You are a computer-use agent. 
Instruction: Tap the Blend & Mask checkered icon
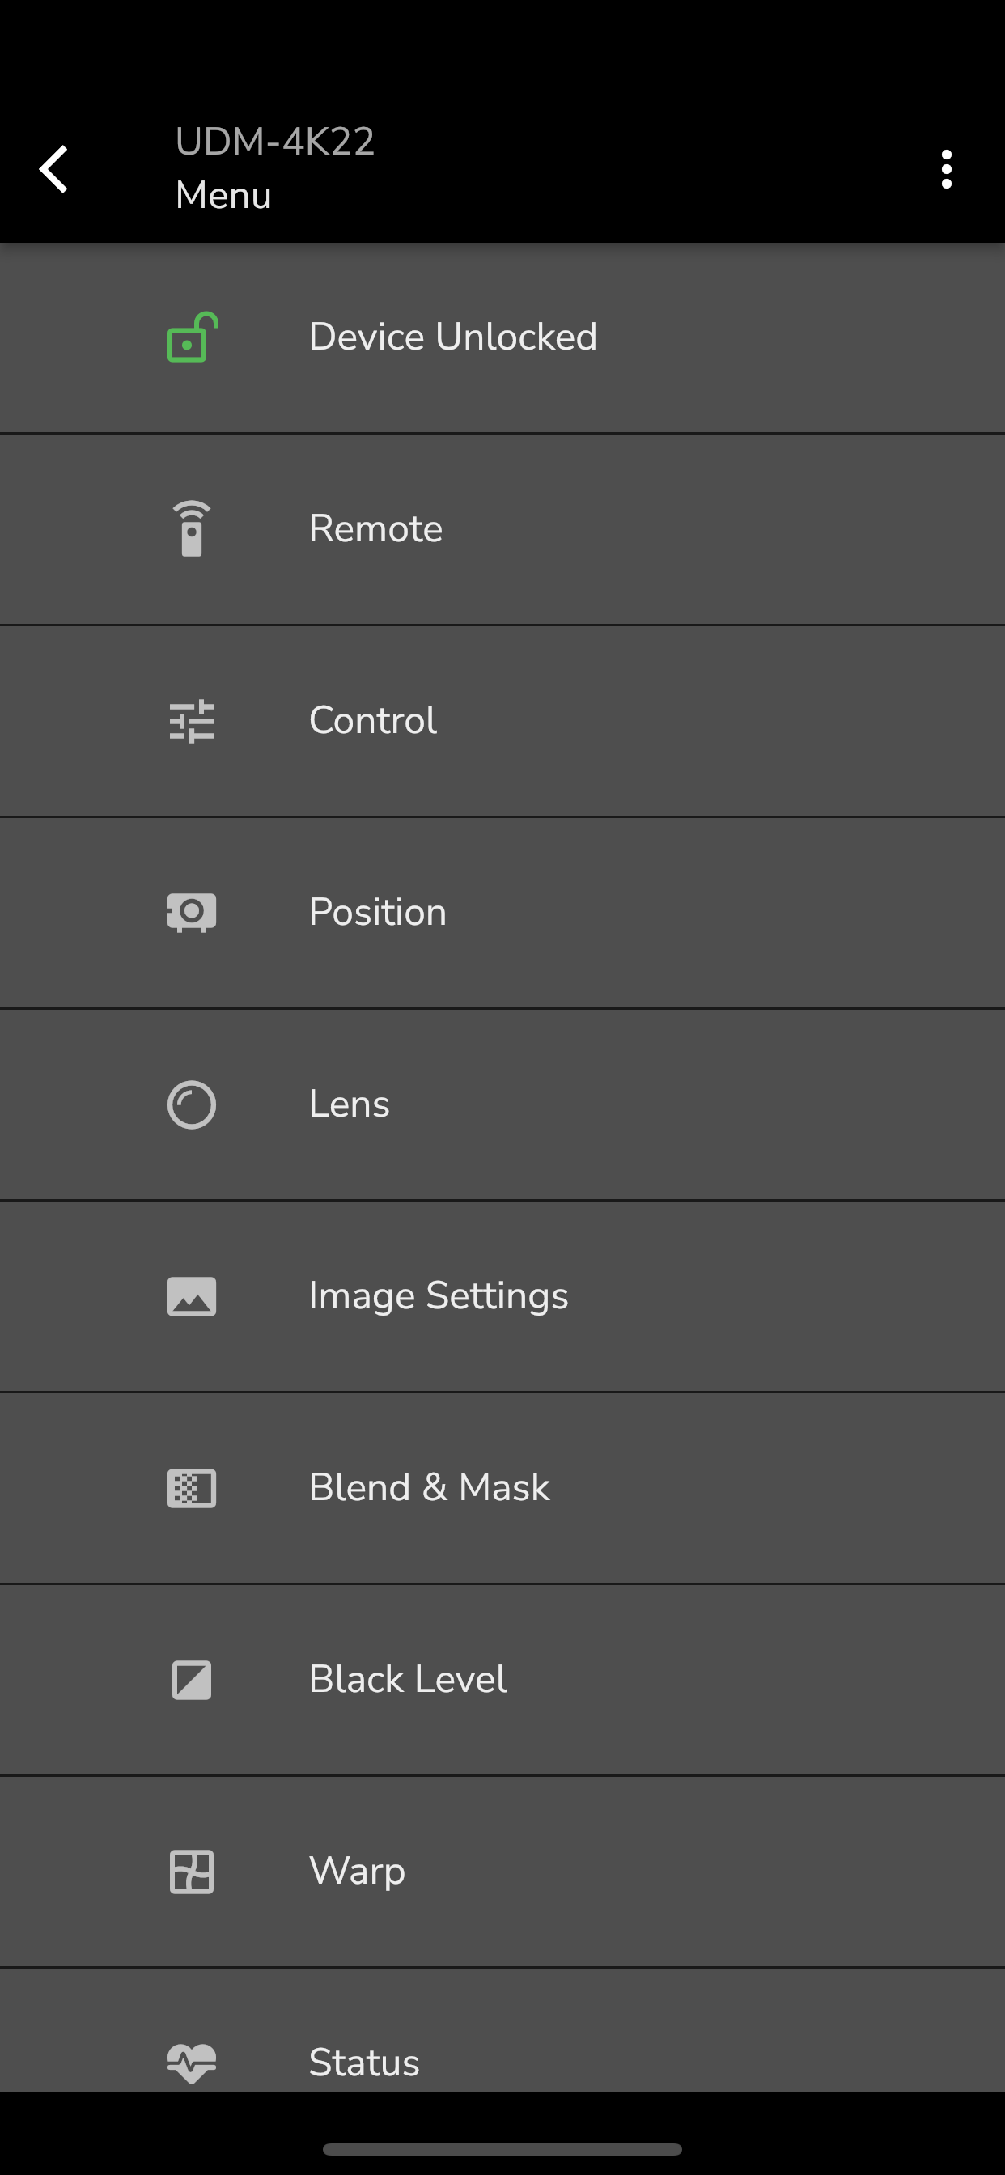192,1488
